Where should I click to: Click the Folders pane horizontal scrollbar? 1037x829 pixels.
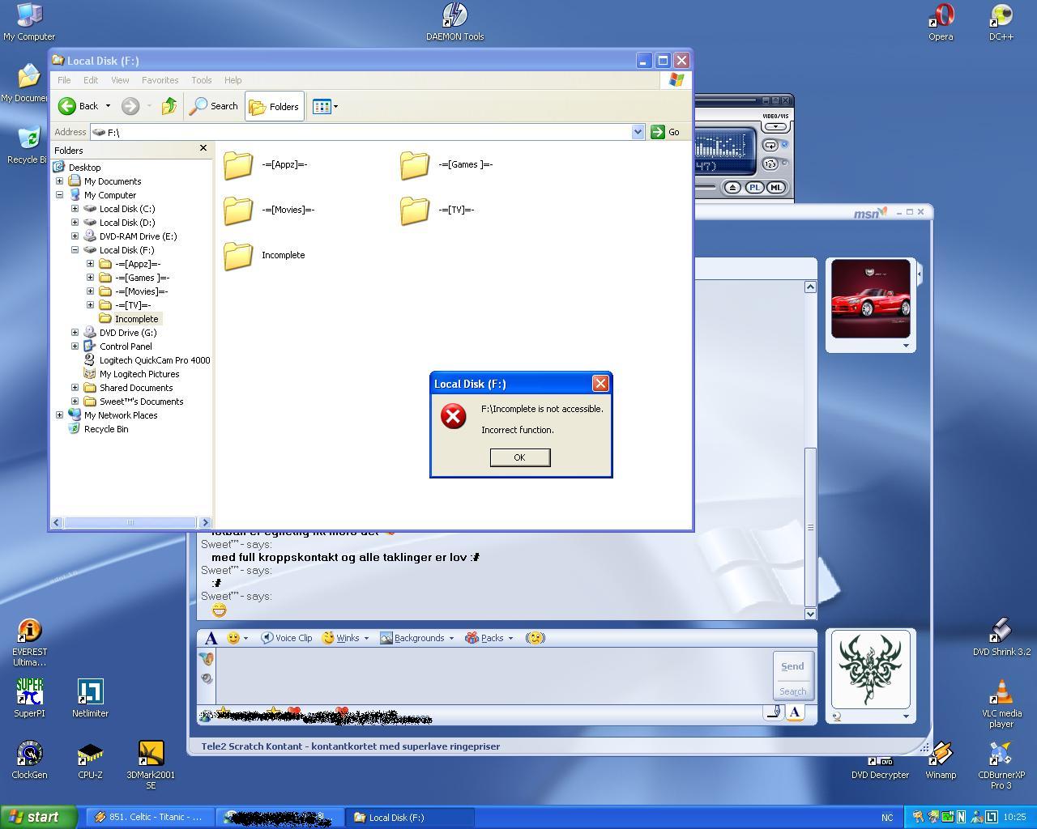[130, 522]
